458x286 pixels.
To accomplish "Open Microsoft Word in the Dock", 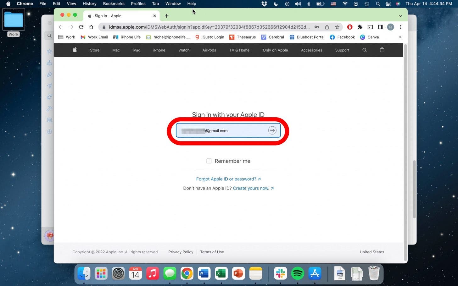I will 204,273.
